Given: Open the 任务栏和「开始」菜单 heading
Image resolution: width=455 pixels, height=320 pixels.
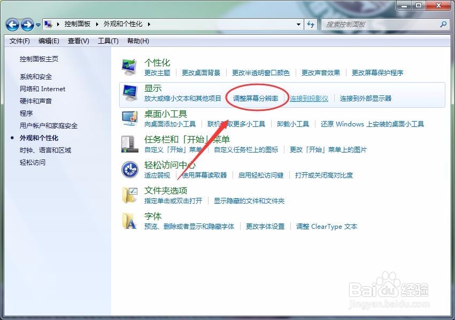Looking at the screenshot, I should click(187, 139).
